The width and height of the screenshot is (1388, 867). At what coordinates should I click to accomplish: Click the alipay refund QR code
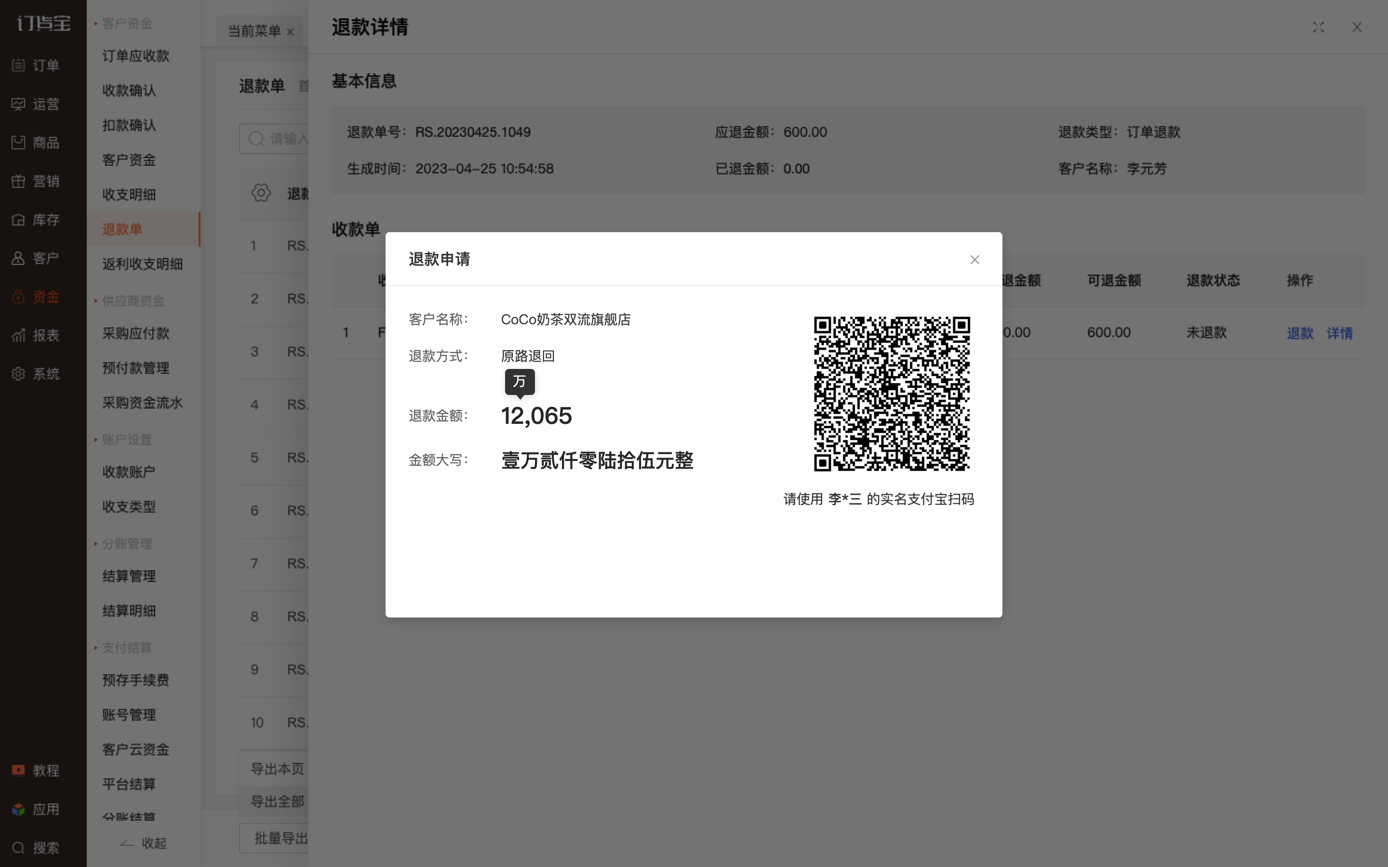[x=892, y=394]
